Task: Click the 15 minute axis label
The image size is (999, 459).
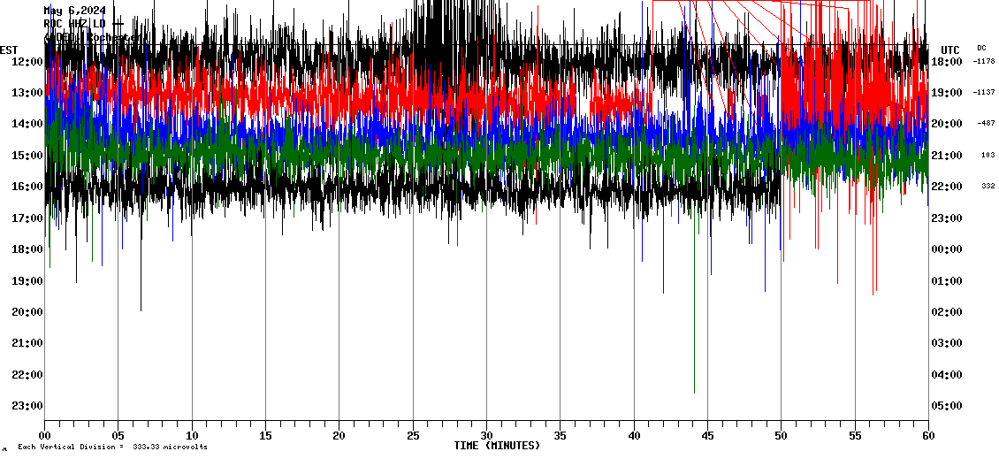Action: coord(266,435)
